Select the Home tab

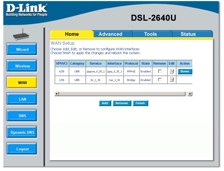coord(72,34)
